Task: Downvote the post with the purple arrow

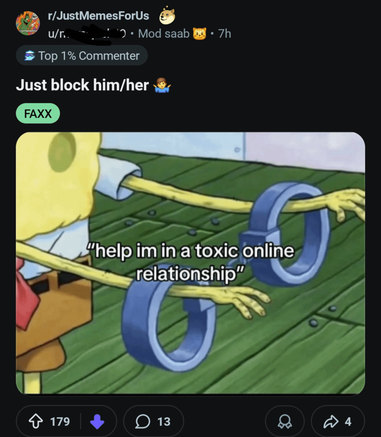Action: (x=97, y=422)
